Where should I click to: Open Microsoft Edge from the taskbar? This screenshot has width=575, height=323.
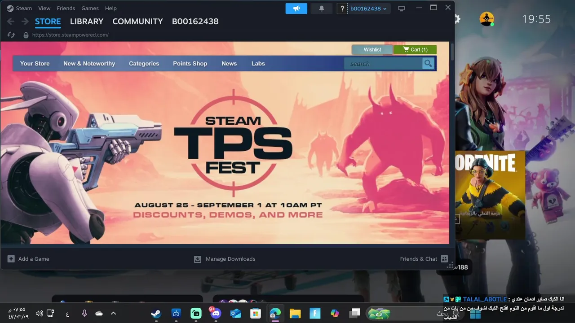pyautogui.click(x=275, y=313)
